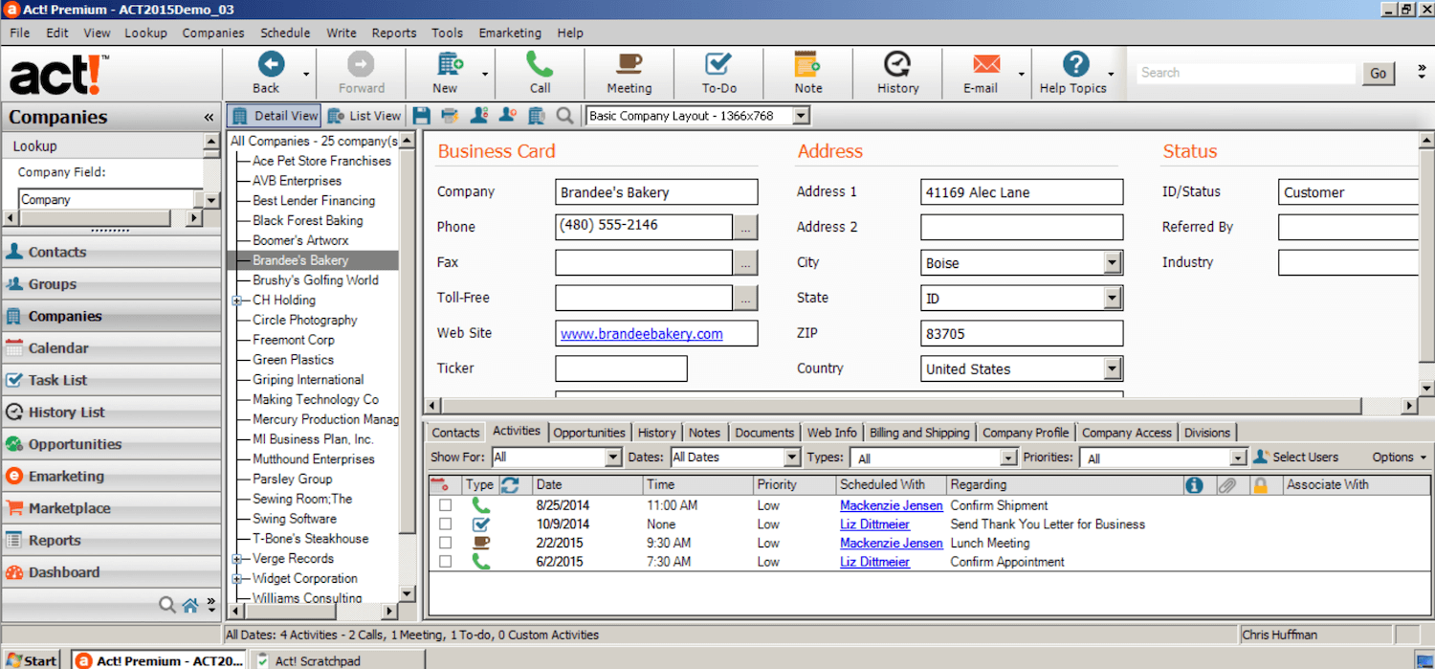Open Liz Dittmeier link for Confirm Appointment
The width and height of the screenshot is (1435, 669).
pos(875,562)
